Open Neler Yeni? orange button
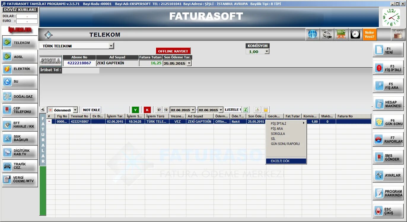Screen dimensions: 407x222 pyautogui.click(x=370, y=34)
